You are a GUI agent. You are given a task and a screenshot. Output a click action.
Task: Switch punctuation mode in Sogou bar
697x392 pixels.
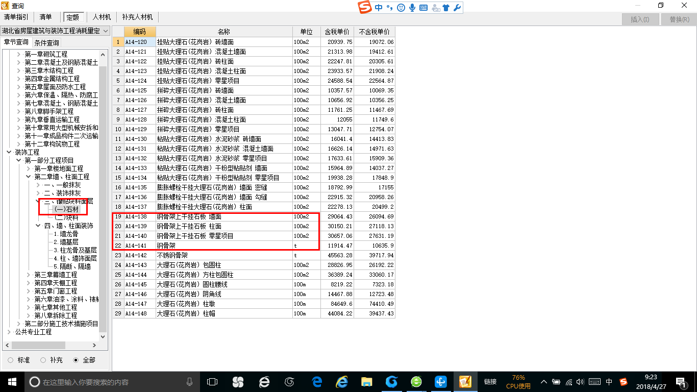coord(389,8)
